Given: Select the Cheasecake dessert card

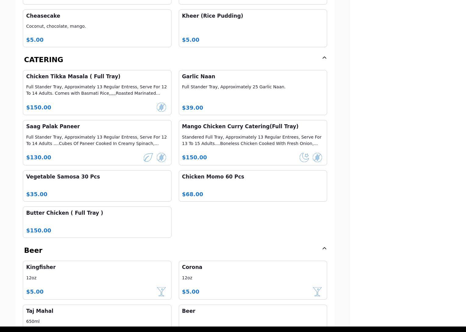Looking at the screenshot, I should [97, 28].
